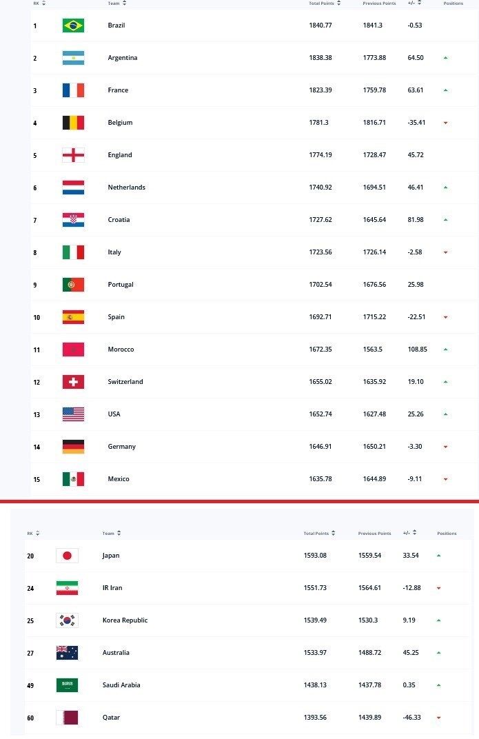Click the USA flag icon
479x739 pixels.
point(73,414)
